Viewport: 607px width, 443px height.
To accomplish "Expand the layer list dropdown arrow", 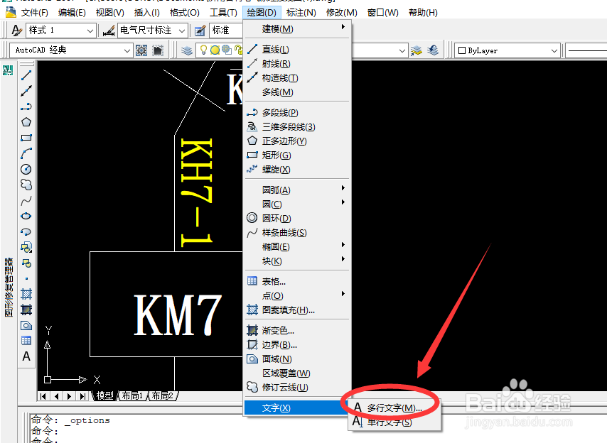I will pyautogui.click(x=402, y=50).
